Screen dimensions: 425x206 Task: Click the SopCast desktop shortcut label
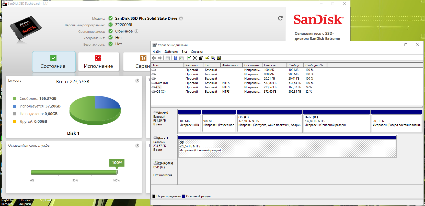45,200
